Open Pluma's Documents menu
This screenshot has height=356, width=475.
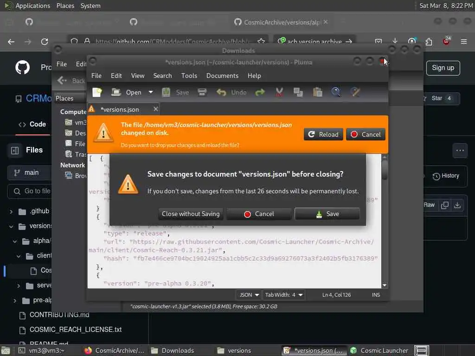222,76
